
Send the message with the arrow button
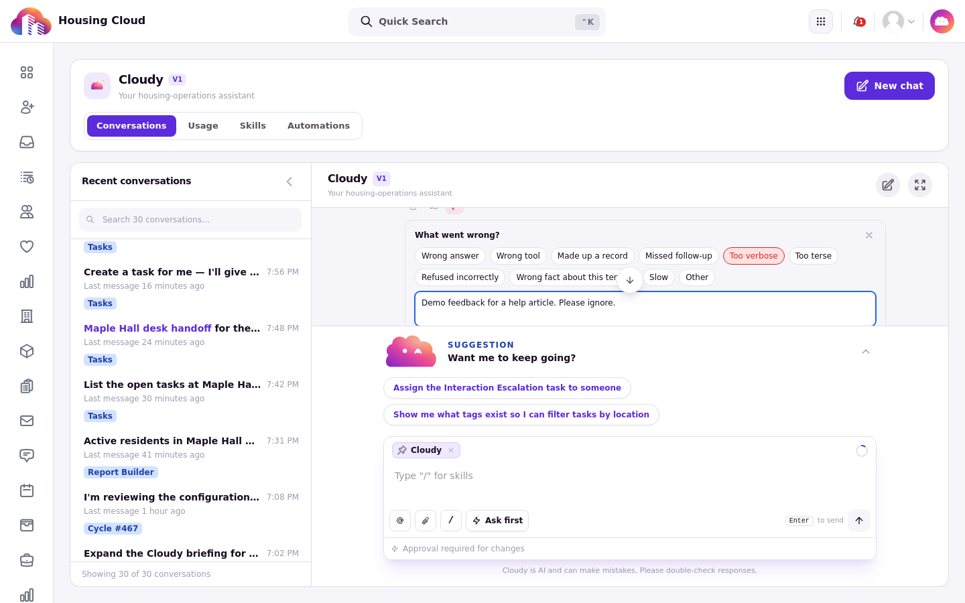pyautogui.click(x=859, y=521)
